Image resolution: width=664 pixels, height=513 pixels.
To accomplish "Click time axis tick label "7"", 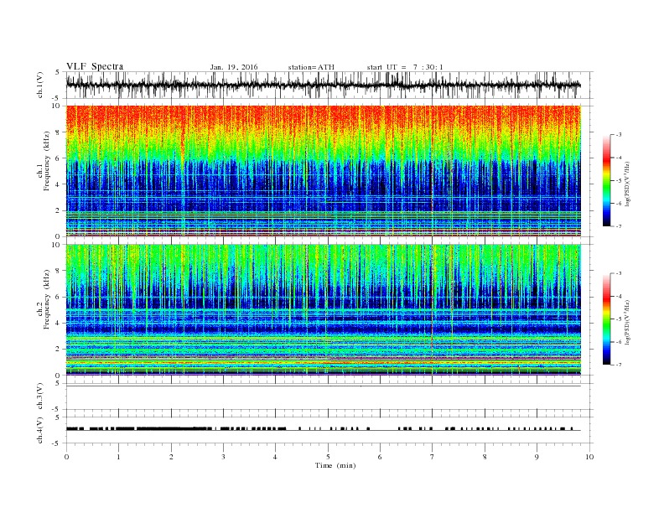I will coord(433,457).
